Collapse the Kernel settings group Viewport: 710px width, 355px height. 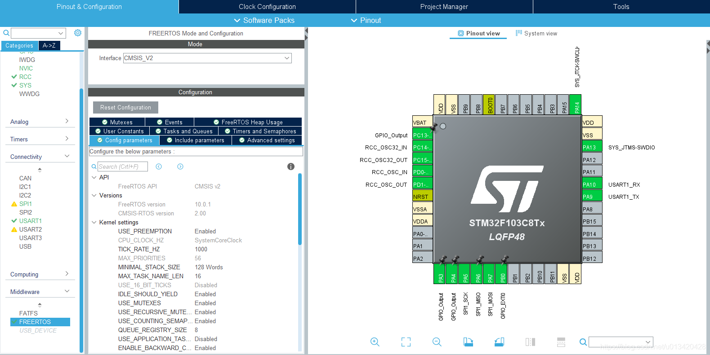tap(94, 222)
